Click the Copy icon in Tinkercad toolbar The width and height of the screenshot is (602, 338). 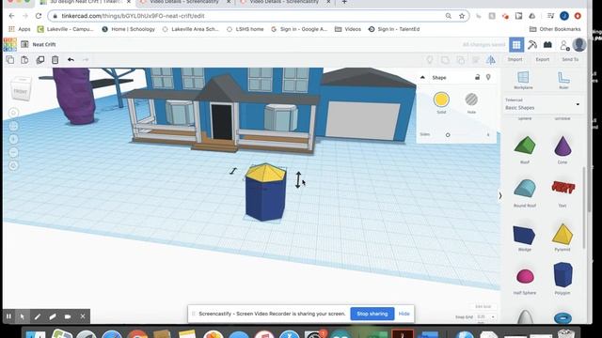(x=10, y=60)
